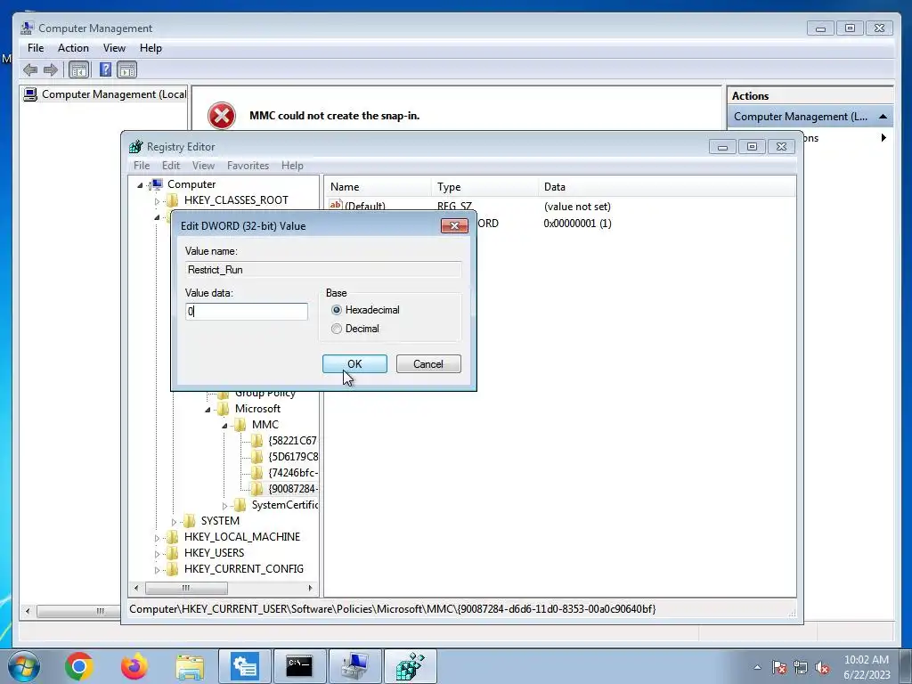
Task: Show hidden tray icons arrow
Action: [757, 668]
